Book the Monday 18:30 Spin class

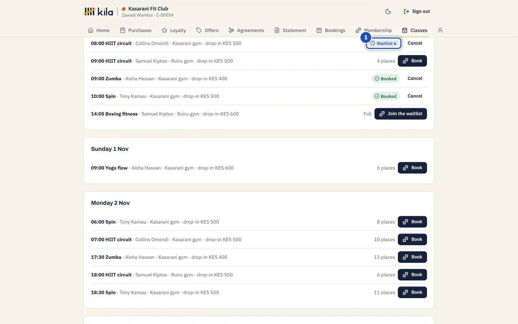pyautogui.click(x=412, y=292)
